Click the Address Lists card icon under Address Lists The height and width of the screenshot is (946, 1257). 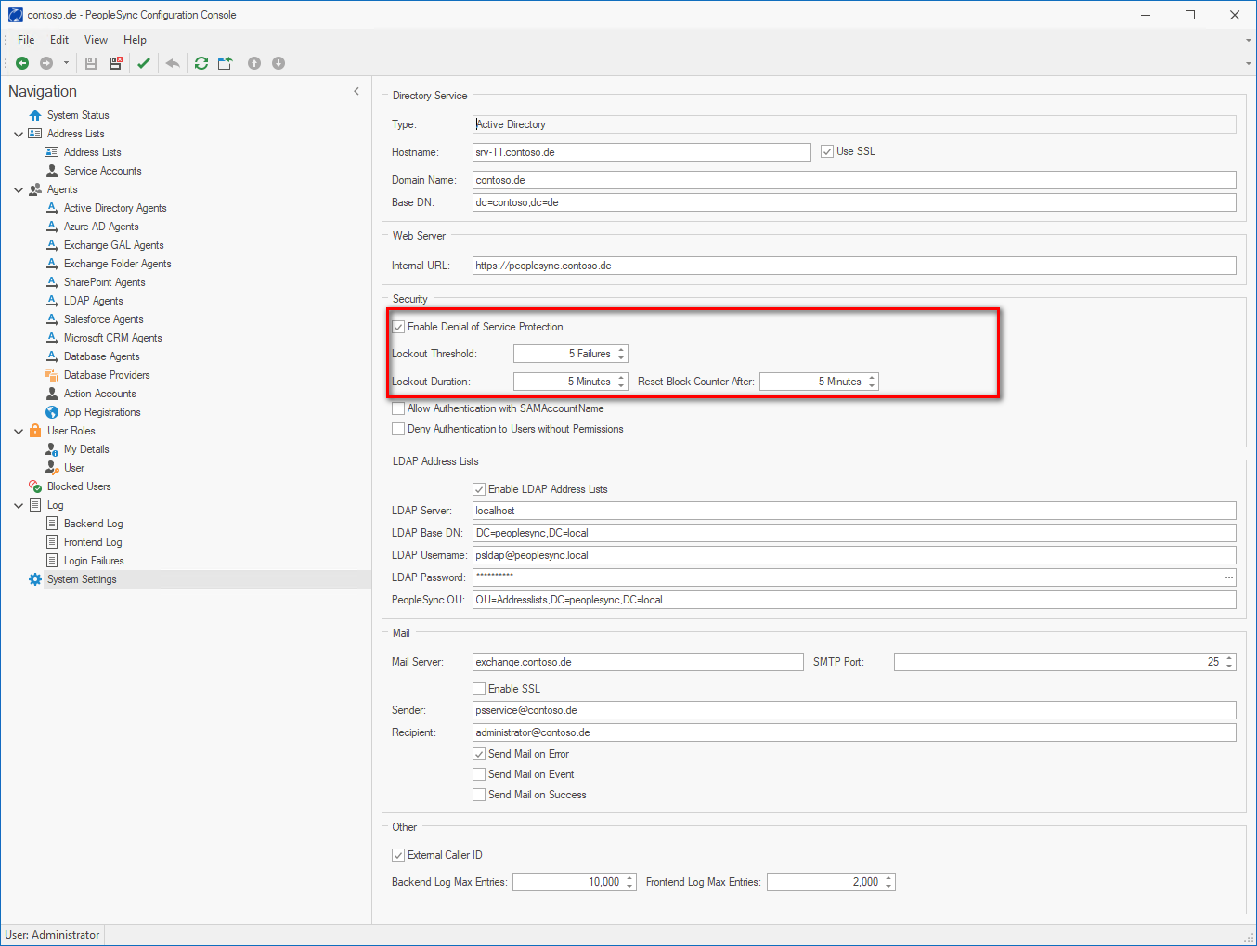point(52,152)
